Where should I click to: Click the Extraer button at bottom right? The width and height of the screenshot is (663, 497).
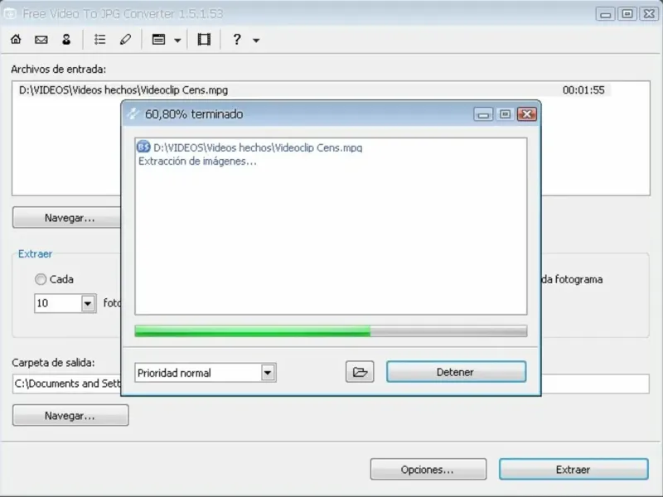tap(573, 470)
